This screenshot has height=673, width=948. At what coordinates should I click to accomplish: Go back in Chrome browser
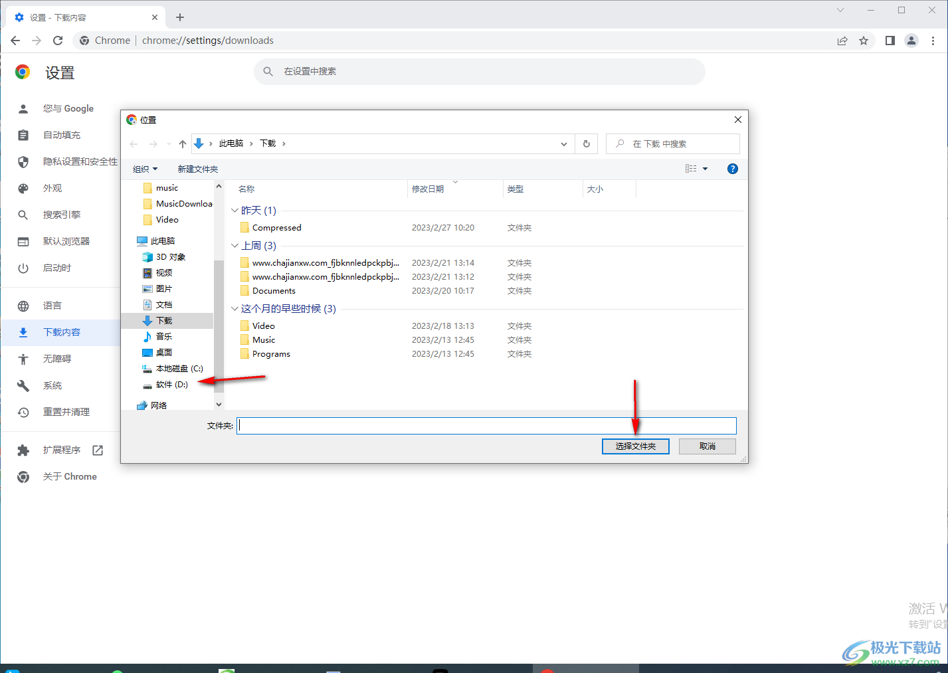click(x=15, y=41)
